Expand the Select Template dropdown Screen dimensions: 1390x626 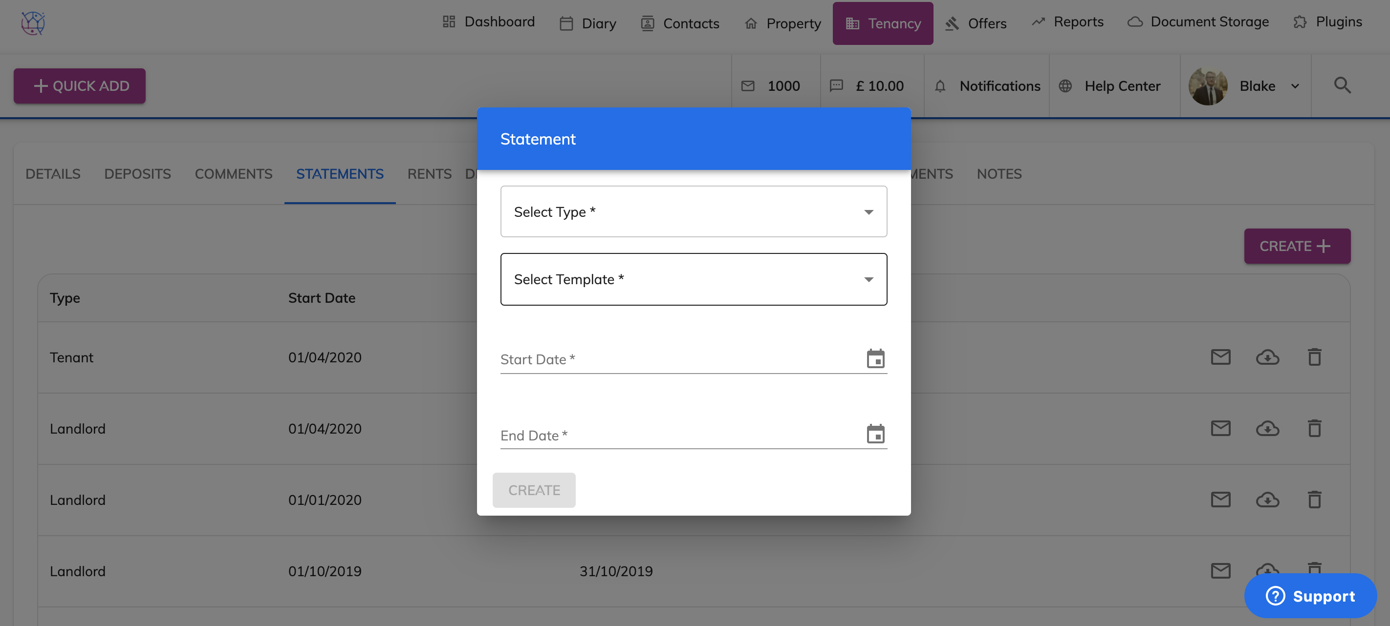click(694, 279)
